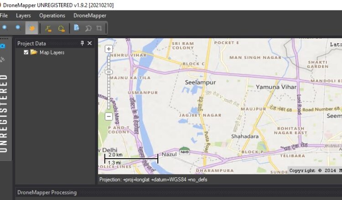Click the Seelampur label on map
This screenshot has height=200, width=342.
pyautogui.click(x=200, y=82)
